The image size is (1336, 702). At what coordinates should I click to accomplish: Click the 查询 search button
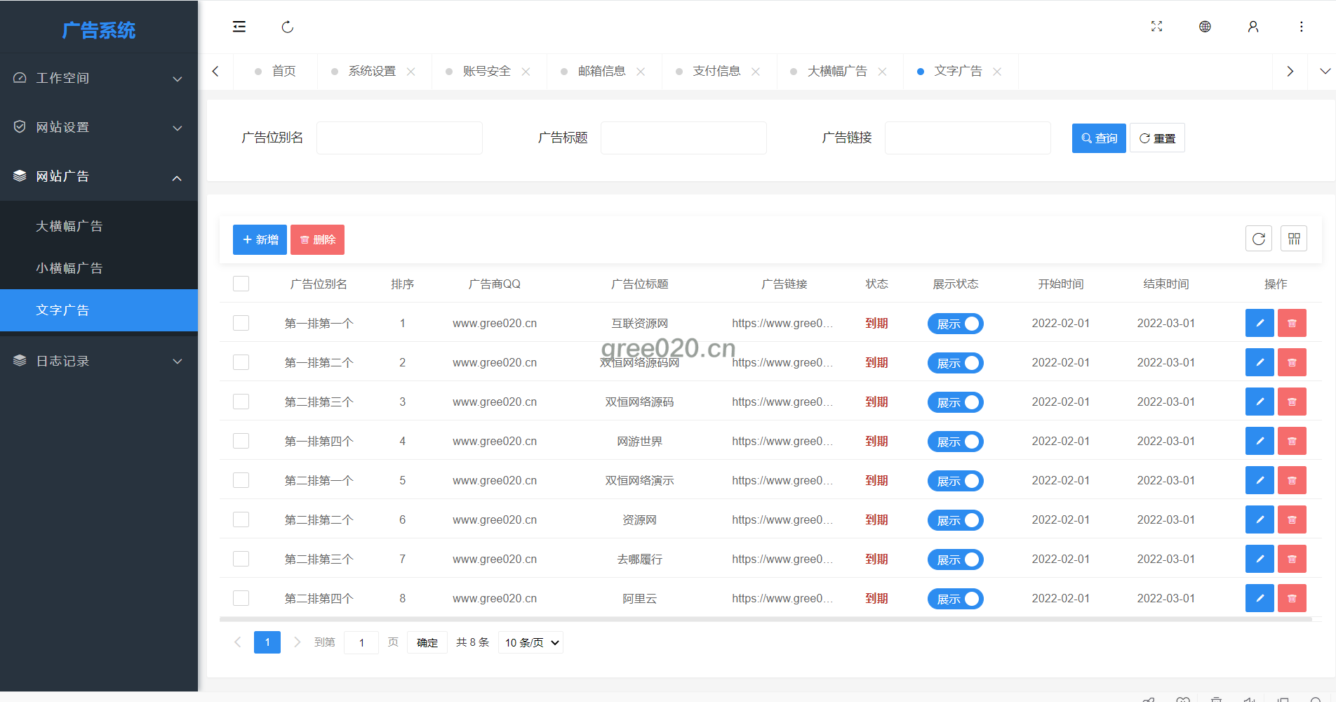pos(1098,138)
